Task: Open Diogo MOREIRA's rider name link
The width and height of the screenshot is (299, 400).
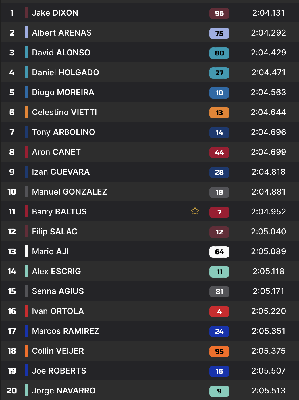Action: [x=63, y=92]
